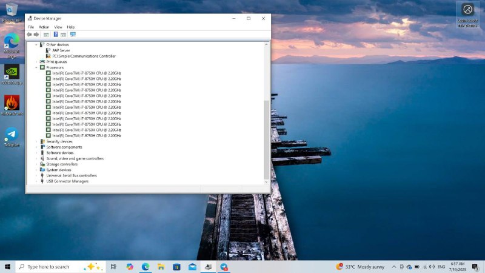
Task: Open the File menu
Action: click(31, 27)
